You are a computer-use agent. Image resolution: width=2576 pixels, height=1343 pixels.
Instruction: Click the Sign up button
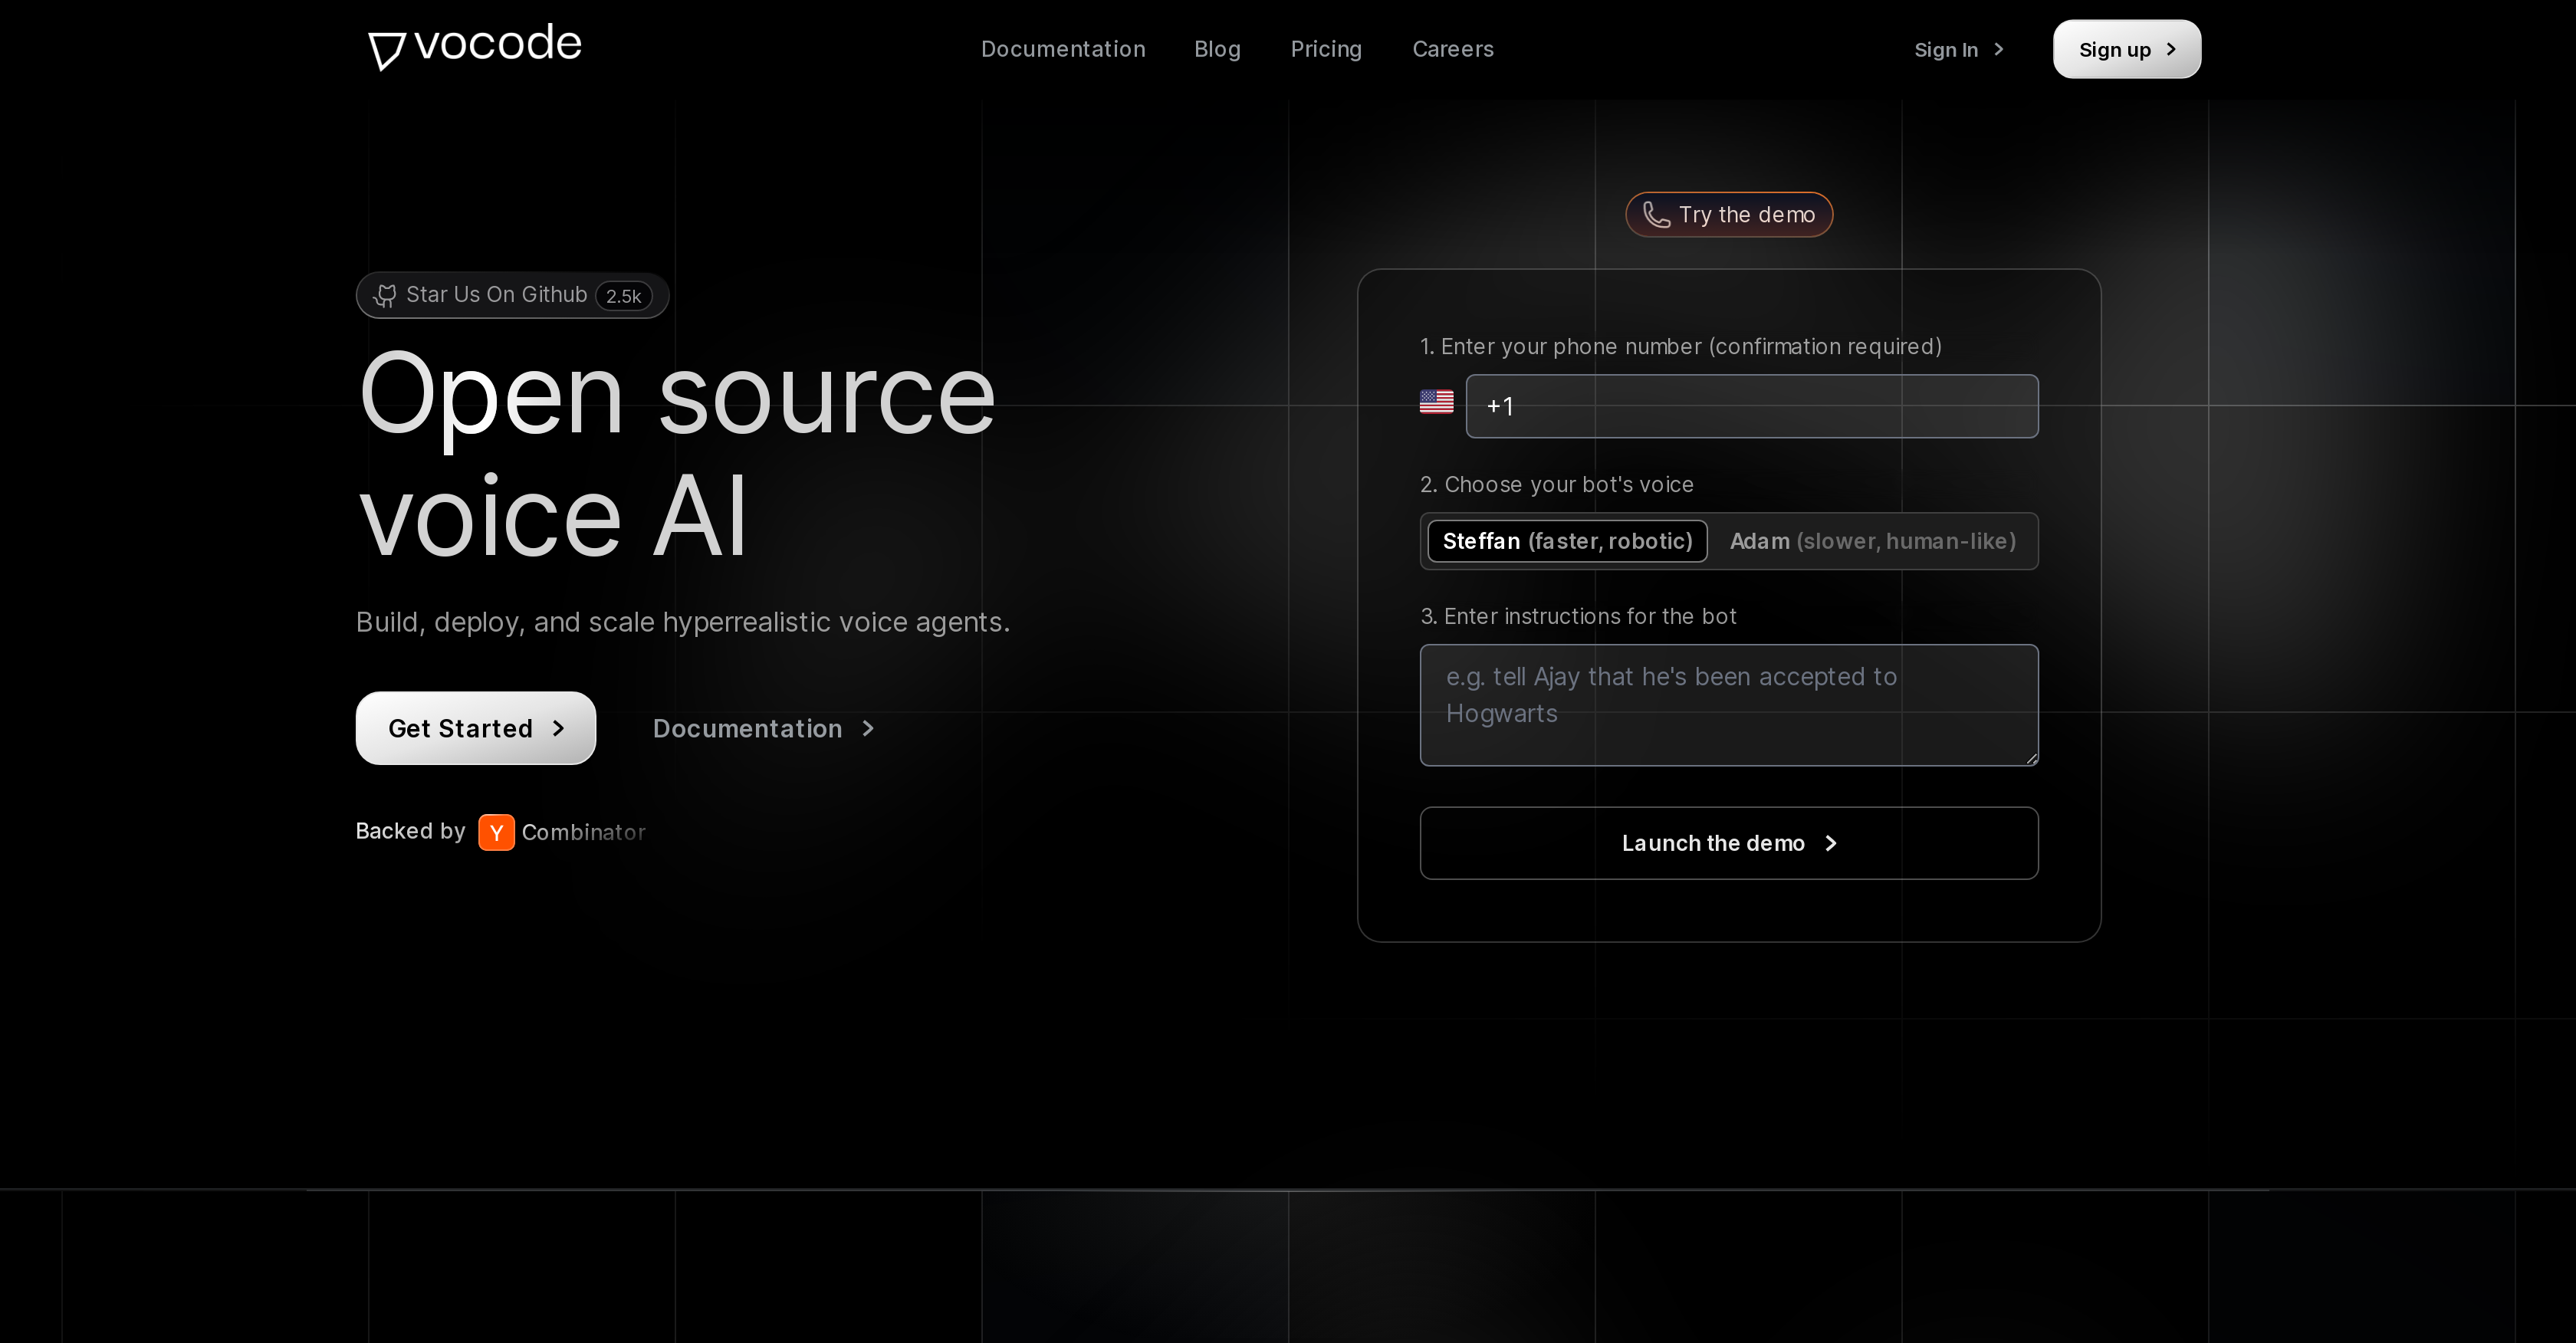click(2126, 49)
